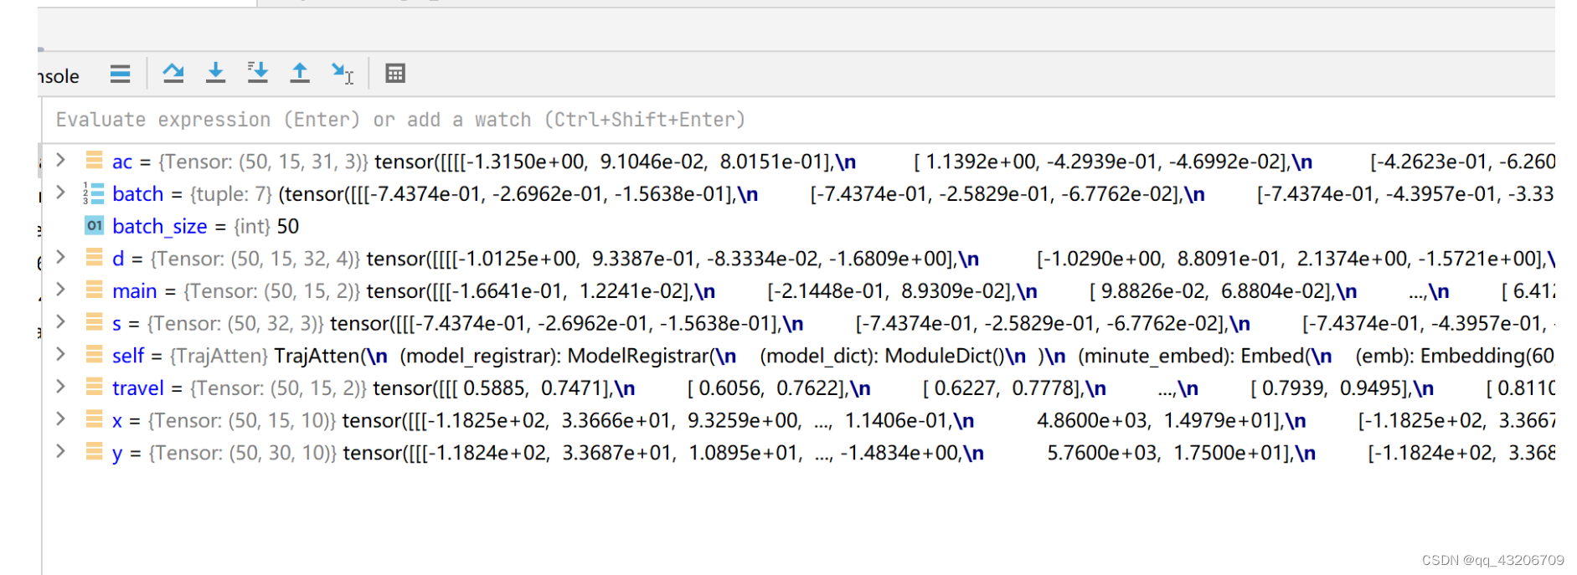Expand the y tensor variable
The width and height of the screenshot is (1577, 575).
(60, 451)
